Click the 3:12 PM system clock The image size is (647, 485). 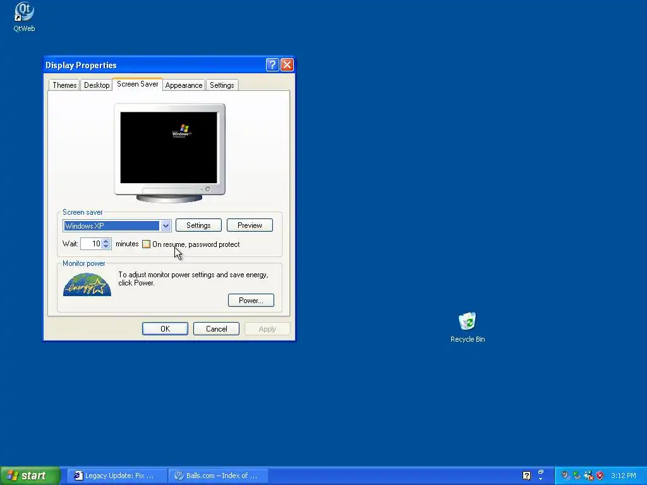click(x=624, y=476)
